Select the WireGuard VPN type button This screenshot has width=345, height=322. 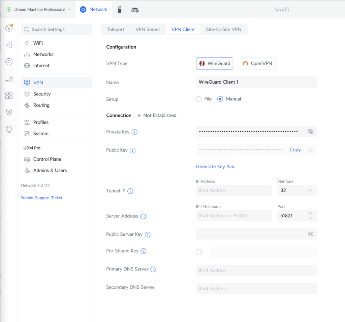pos(214,63)
